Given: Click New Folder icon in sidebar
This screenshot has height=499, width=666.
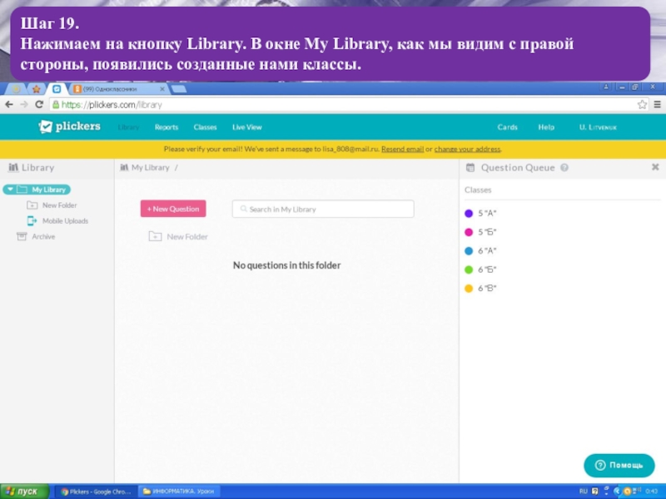Looking at the screenshot, I should coord(32,205).
